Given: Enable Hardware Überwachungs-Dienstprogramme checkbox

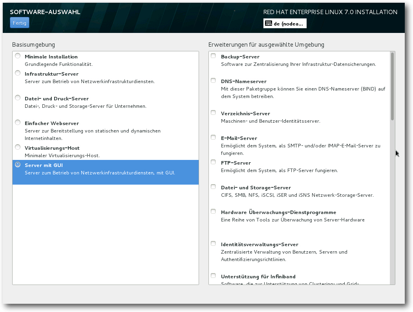Looking at the screenshot, I should (x=213, y=212).
